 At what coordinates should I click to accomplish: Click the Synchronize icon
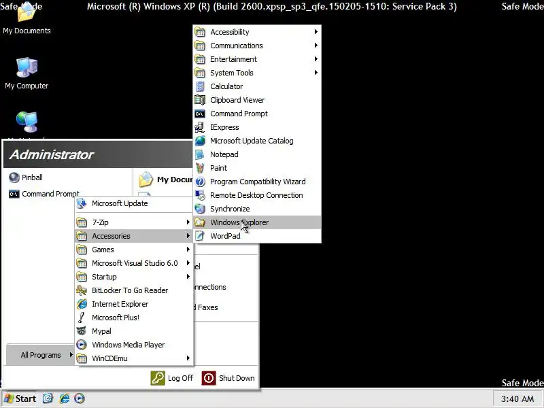coord(200,209)
